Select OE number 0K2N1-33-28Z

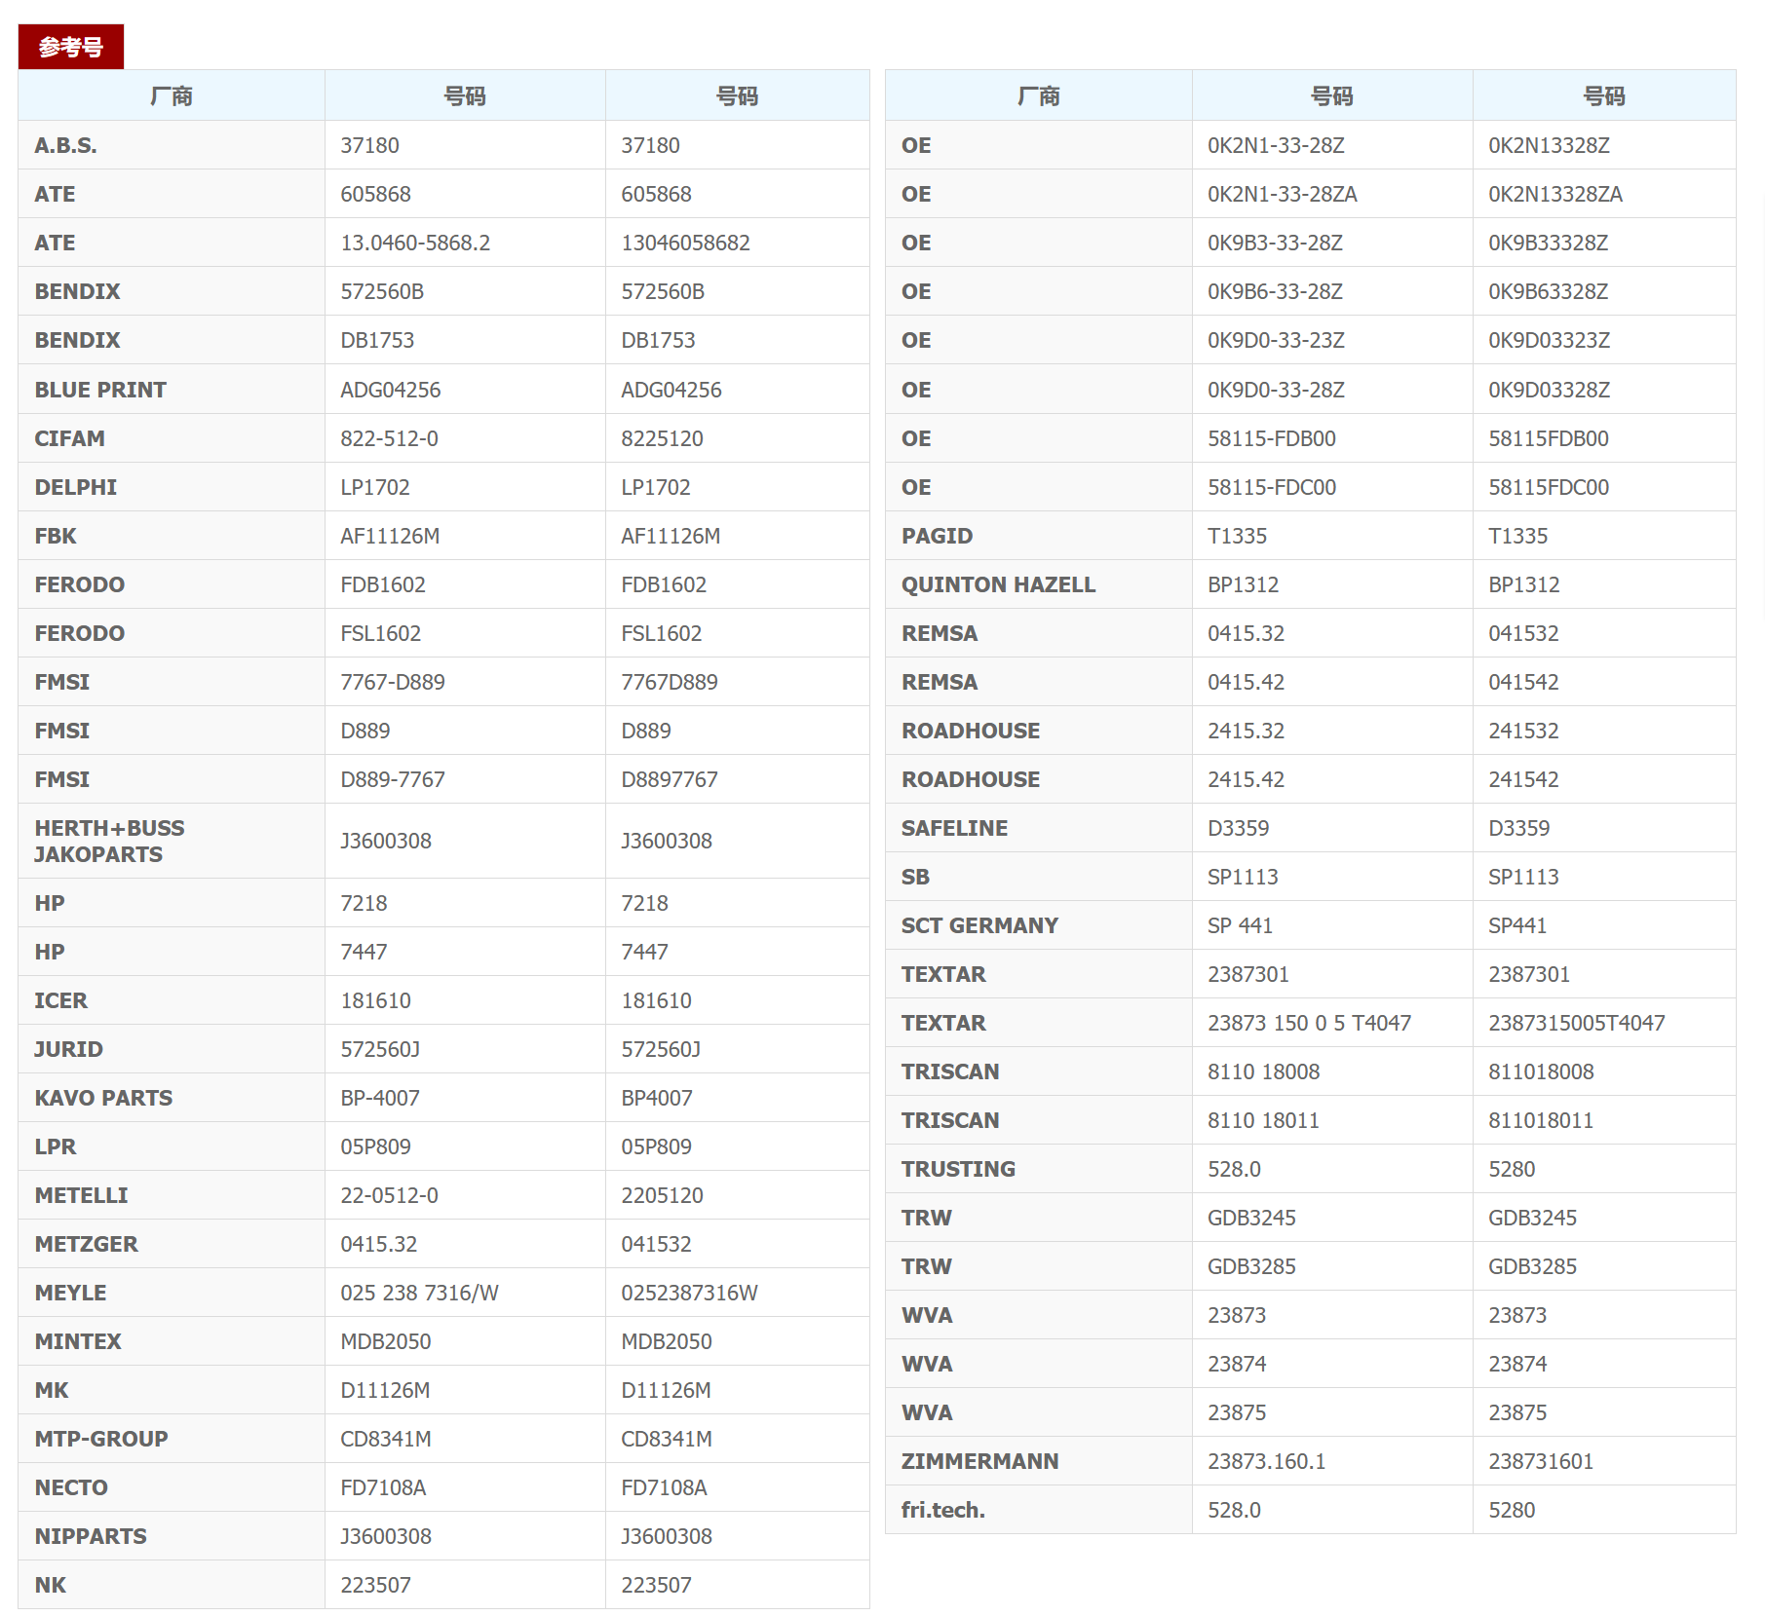[x=1276, y=145]
